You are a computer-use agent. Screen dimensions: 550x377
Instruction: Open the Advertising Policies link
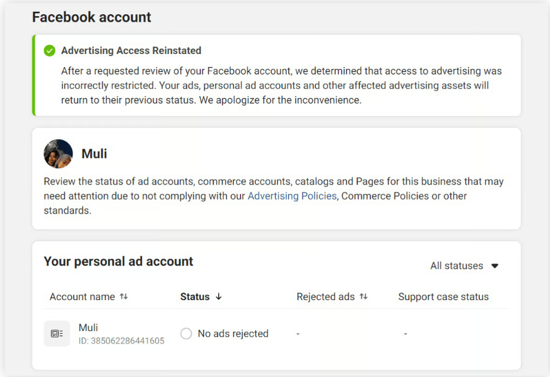coord(292,196)
